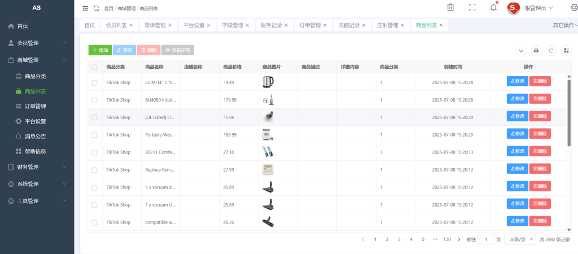Click the page number input field
This screenshot has height=254, width=578.
[x=486, y=239]
